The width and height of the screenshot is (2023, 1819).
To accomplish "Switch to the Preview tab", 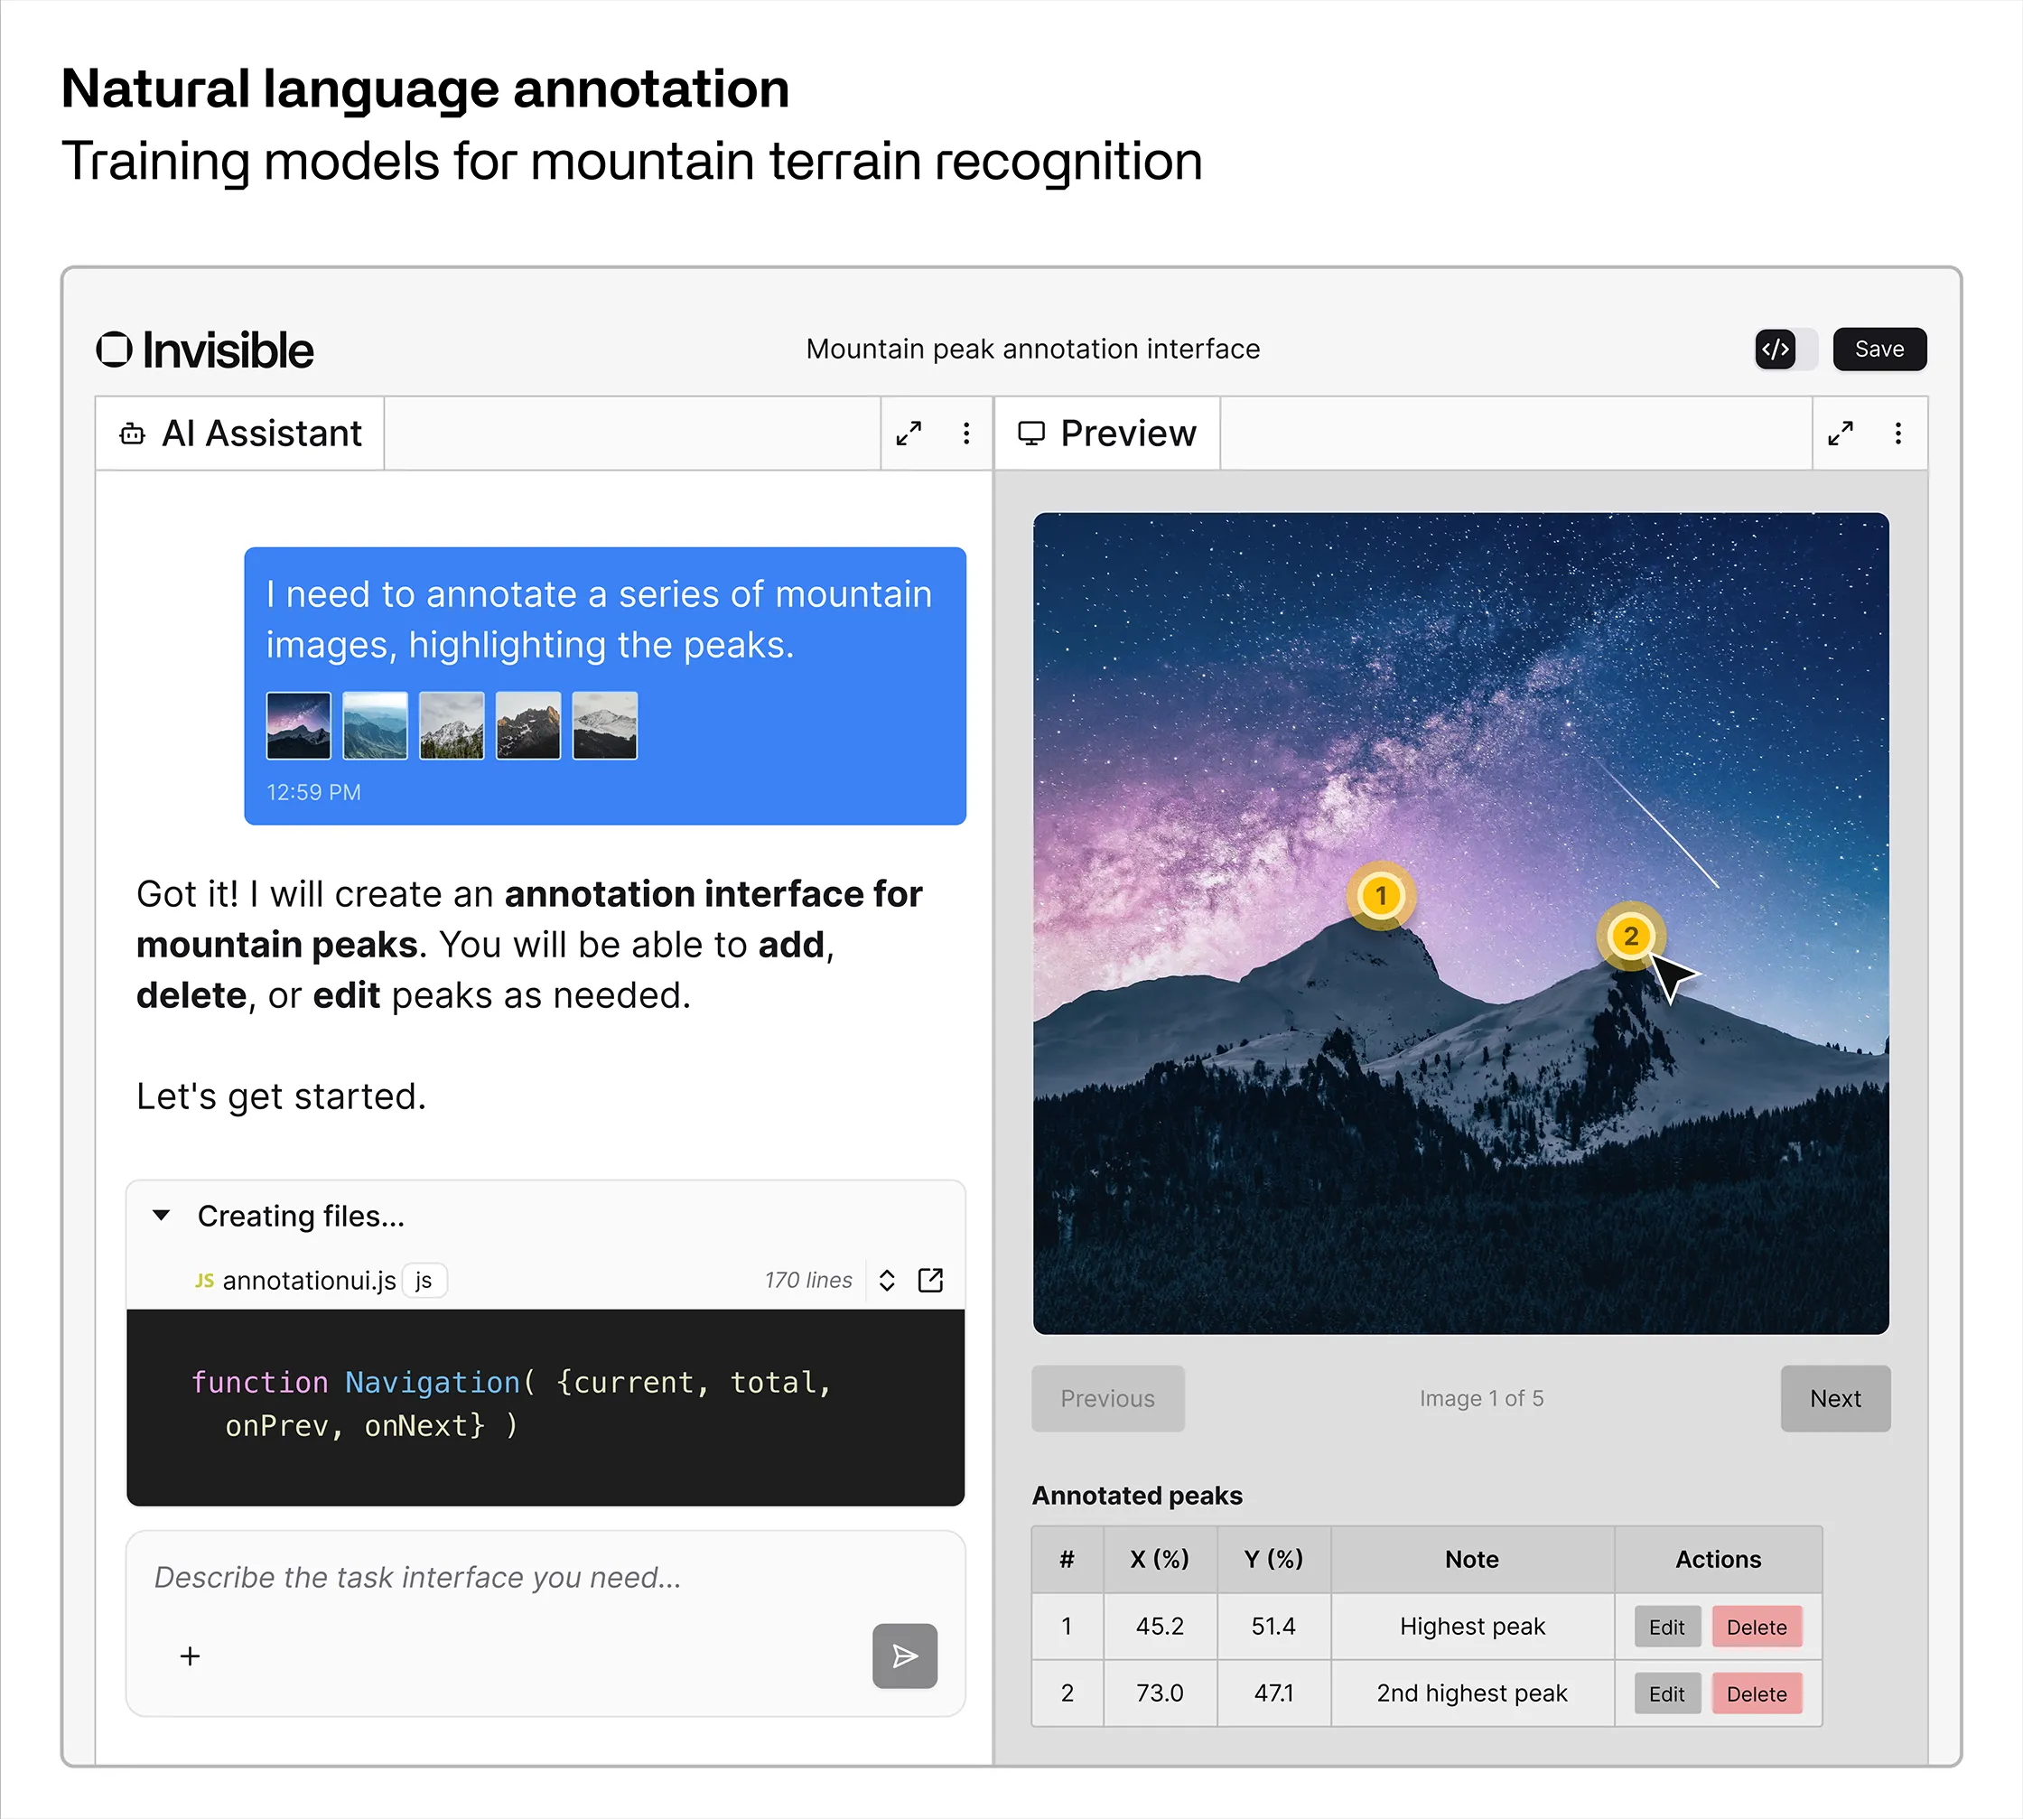I will pyautogui.click(x=1107, y=433).
